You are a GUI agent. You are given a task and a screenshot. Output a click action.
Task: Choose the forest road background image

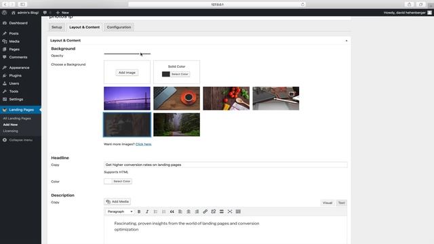pyautogui.click(x=176, y=125)
